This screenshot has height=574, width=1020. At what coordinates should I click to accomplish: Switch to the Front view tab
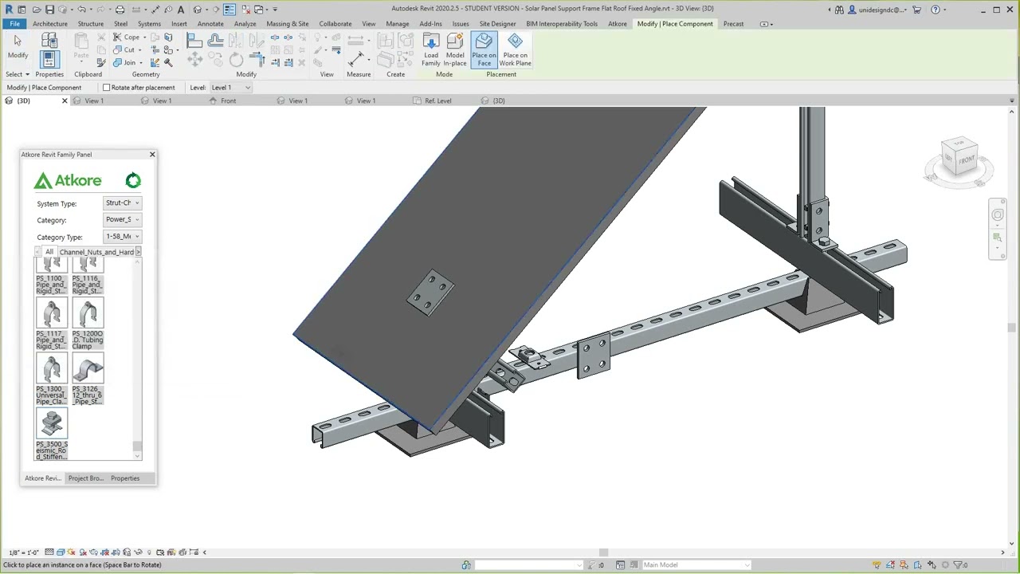click(x=228, y=101)
